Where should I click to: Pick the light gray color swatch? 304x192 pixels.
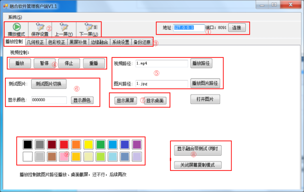click(40, 157)
